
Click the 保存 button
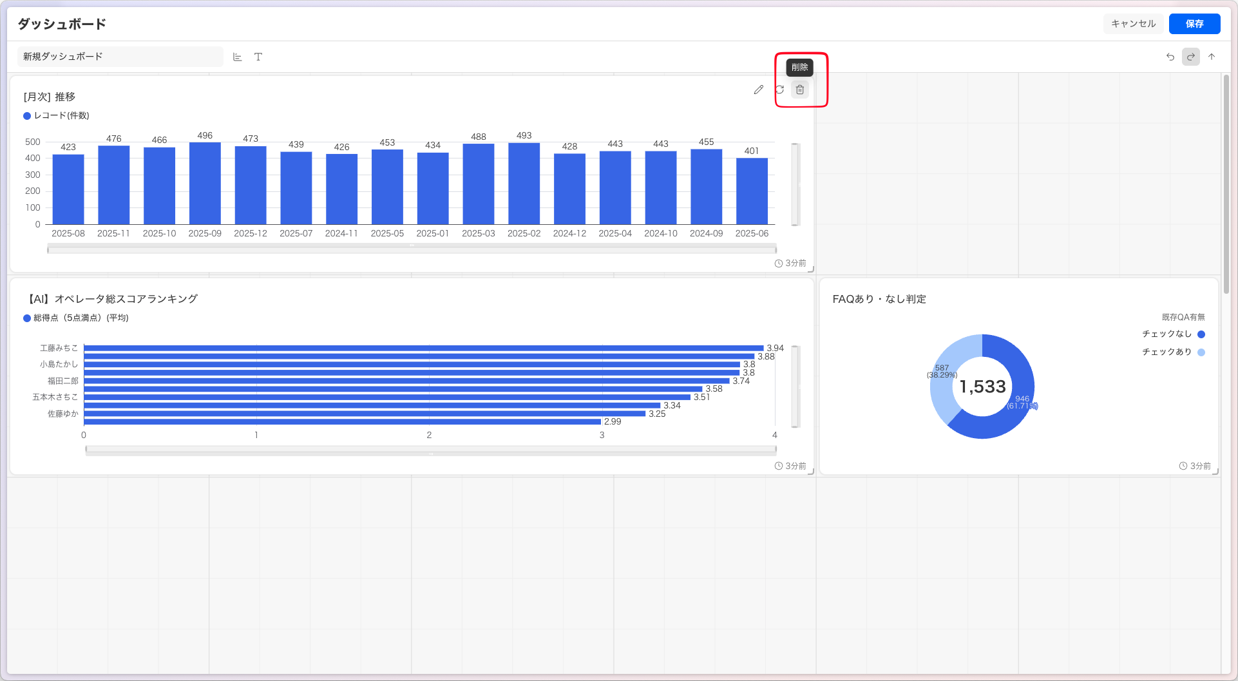click(x=1195, y=24)
